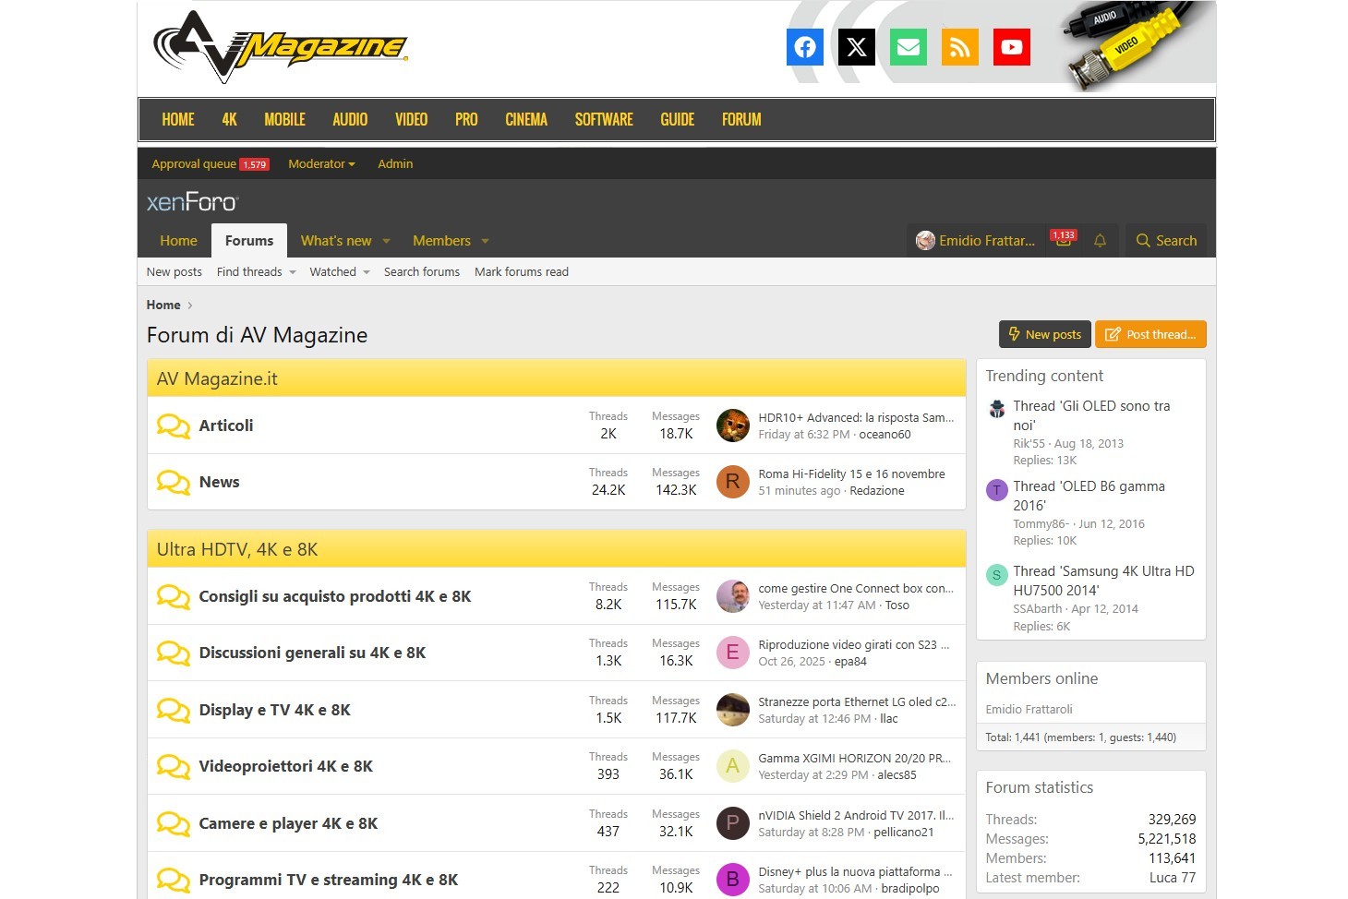Click the red YouTube icon

click(1011, 47)
